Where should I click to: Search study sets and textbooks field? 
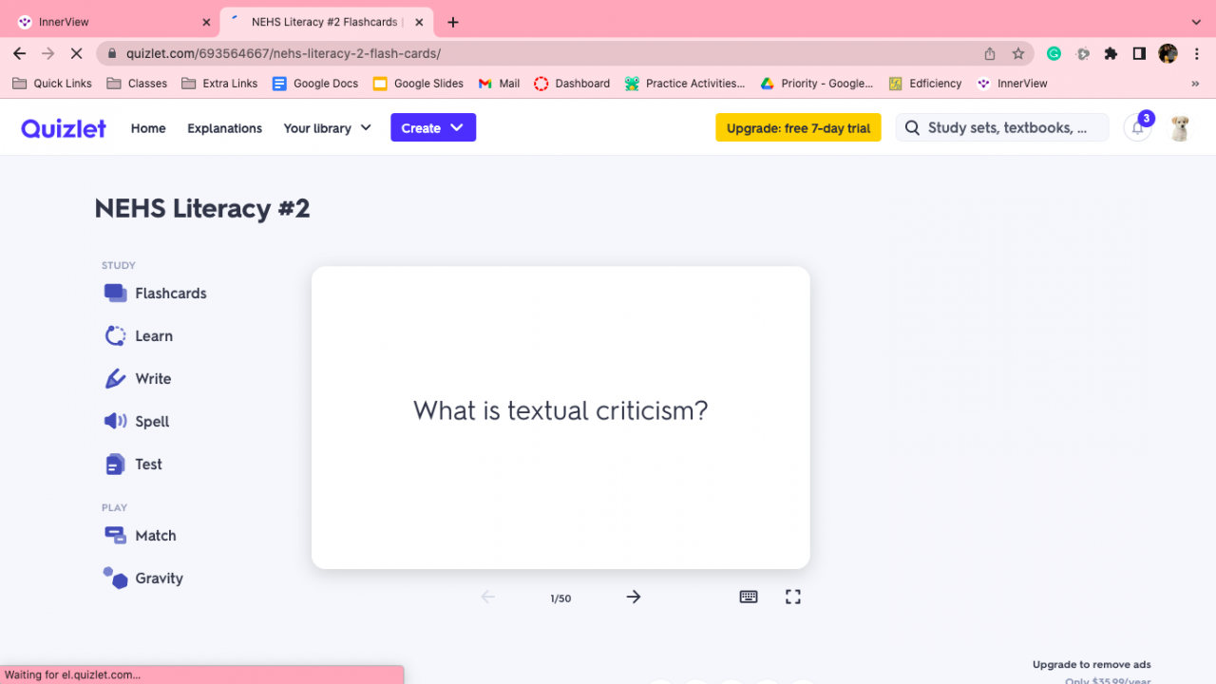coord(1002,127)
